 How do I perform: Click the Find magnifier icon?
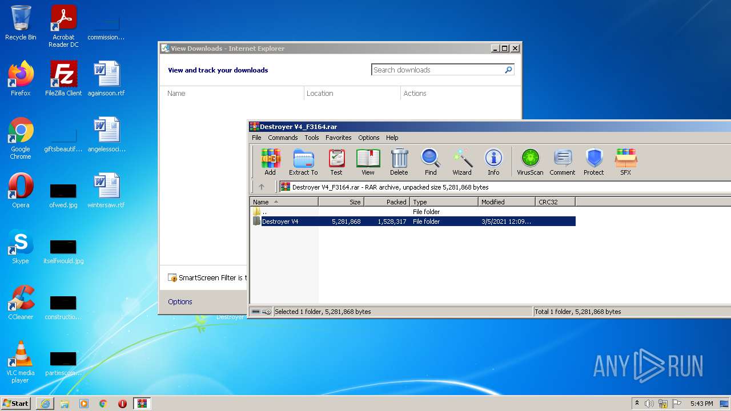click(431, 162)
